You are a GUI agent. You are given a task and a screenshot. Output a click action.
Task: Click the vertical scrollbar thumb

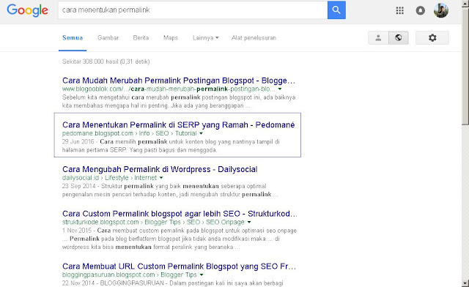coord(465,66)
